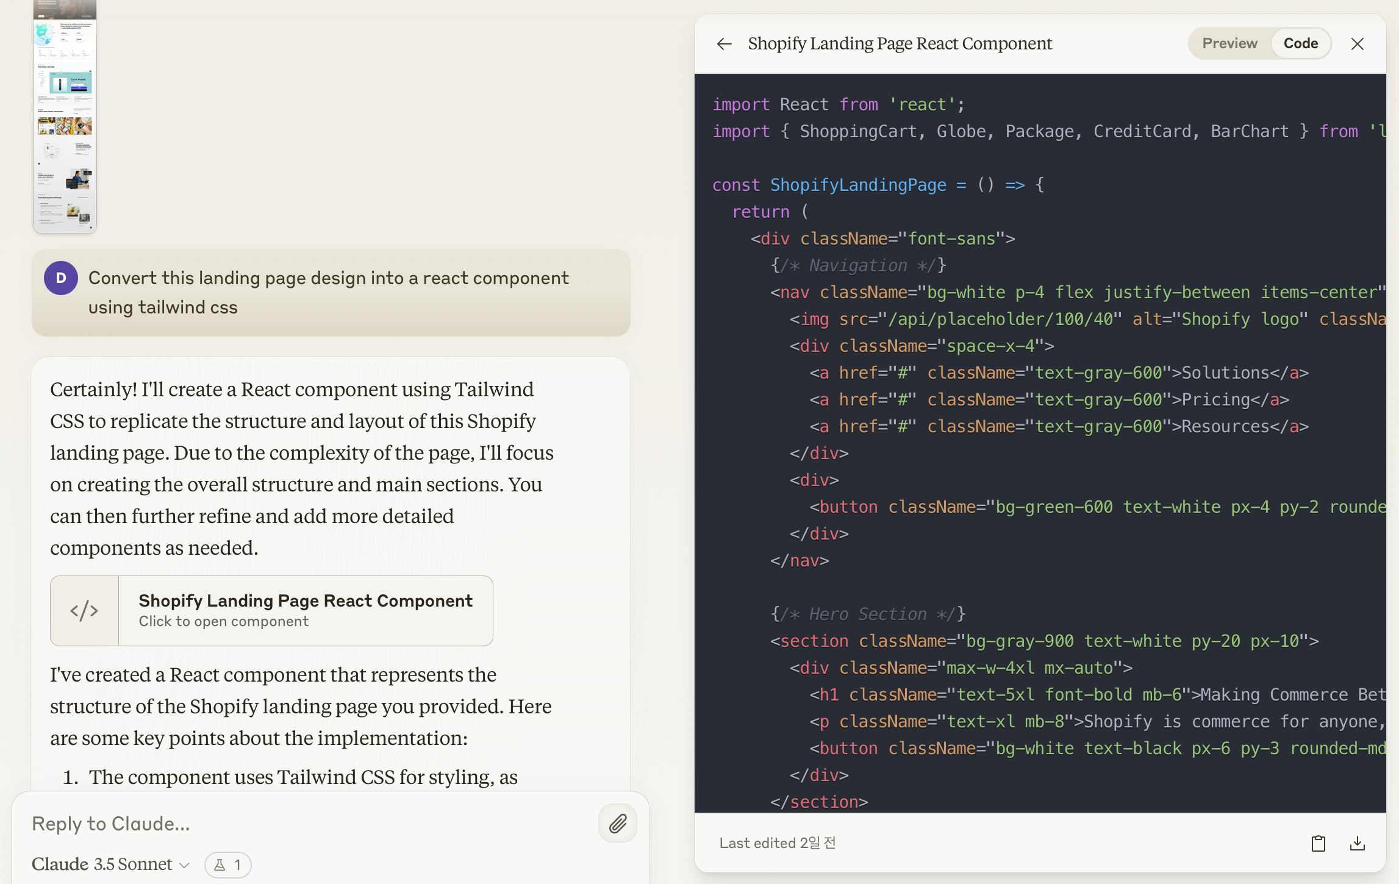Click the closing '</section>' code line
The height and width of the screenshot is (884, 1399).
pos(819,802)
